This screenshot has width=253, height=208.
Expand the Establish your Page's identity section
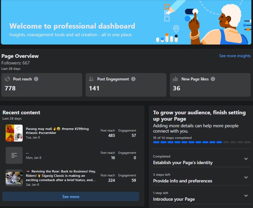[x=246, y=159]
